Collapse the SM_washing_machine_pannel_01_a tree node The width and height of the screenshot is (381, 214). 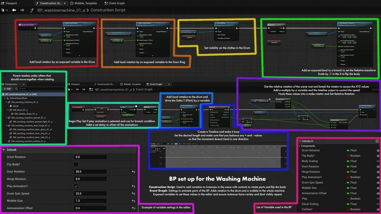point(6,118)
